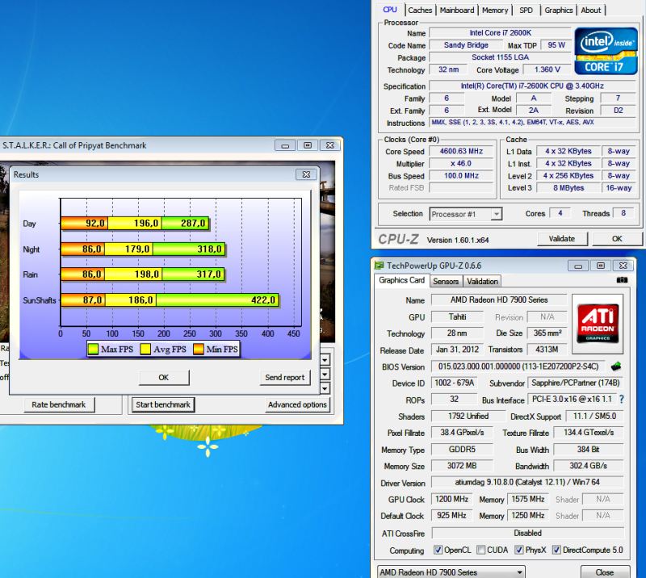Select the Graphics Card tab in GPU-Z

pyautogui.click(x=401, y=280)
